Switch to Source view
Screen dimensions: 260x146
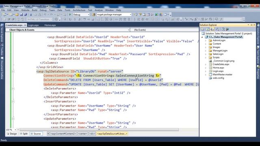[x=36, y=134]
